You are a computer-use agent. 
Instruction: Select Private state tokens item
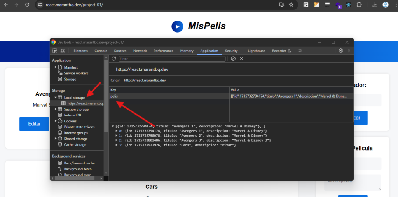(x=79, y=127)
